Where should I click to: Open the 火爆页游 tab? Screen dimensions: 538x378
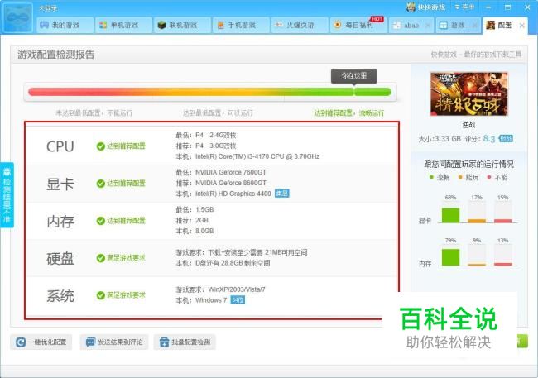[300, 25]
